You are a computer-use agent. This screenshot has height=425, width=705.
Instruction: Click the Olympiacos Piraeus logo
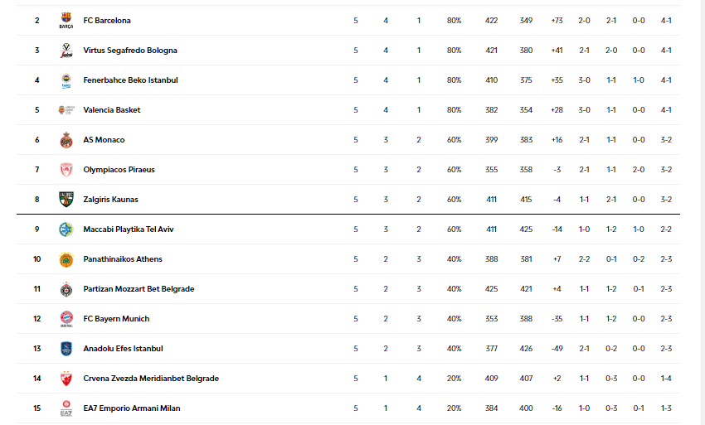[66, 170]
